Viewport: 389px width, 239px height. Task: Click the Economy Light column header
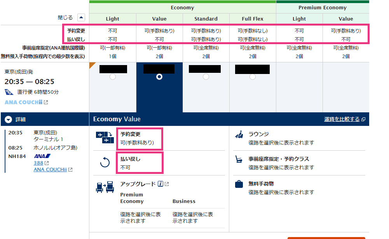tap(113, 19)
